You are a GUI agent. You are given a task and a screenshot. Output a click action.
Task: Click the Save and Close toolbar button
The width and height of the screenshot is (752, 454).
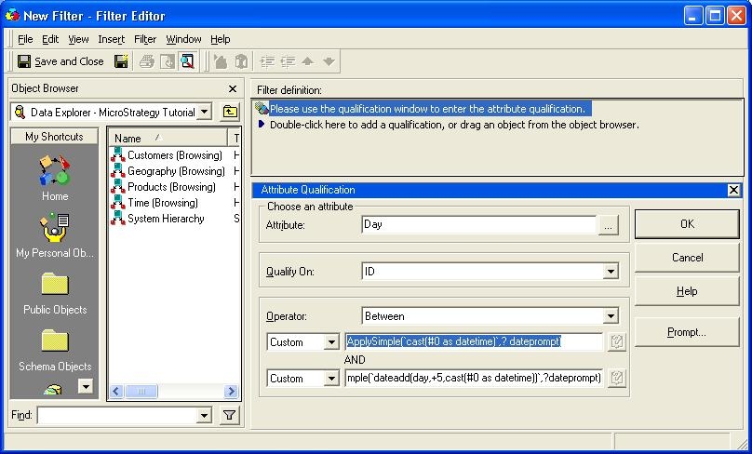[x=60, y=61]
